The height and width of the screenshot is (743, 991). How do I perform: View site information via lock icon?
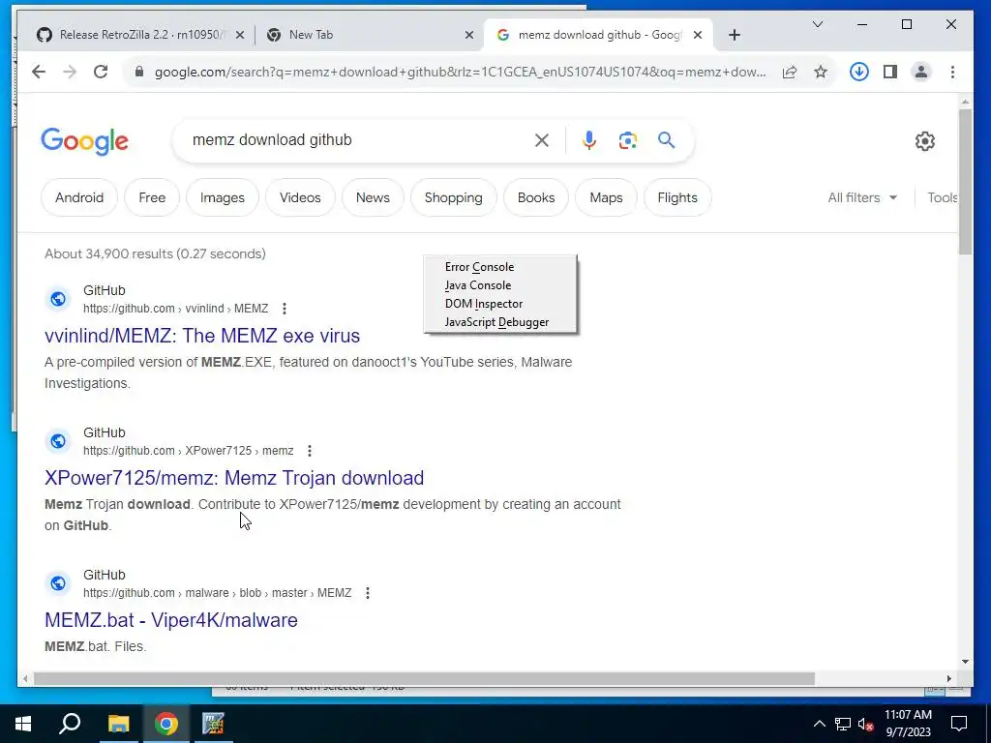(x=139, y=72)
